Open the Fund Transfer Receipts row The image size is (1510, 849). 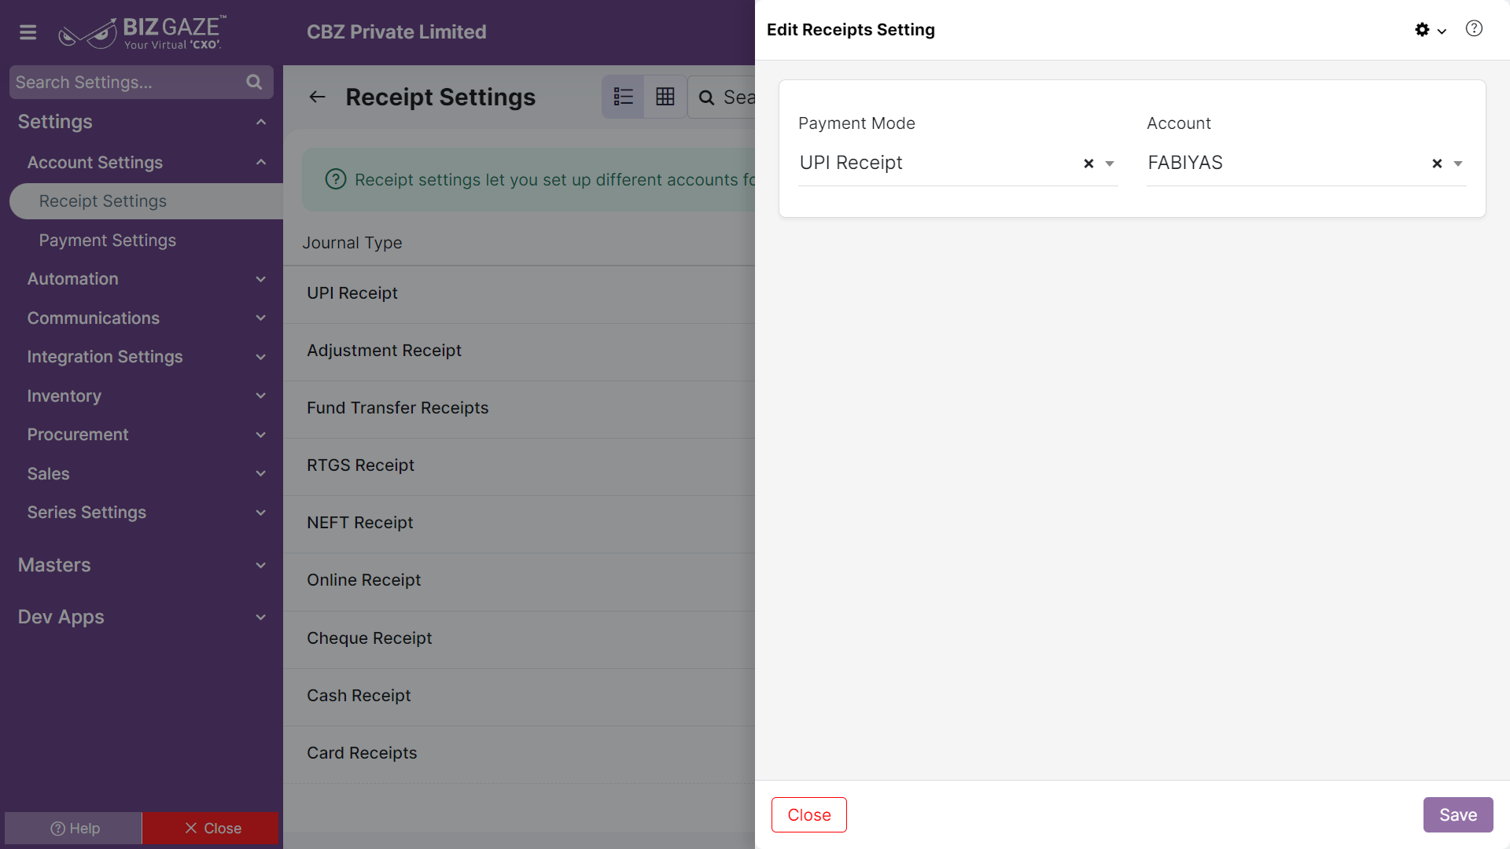coord(519,408)
